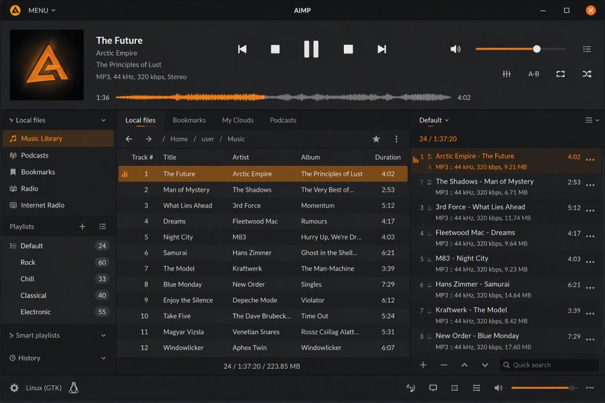Remove track with the minus button

pos(444,365)
